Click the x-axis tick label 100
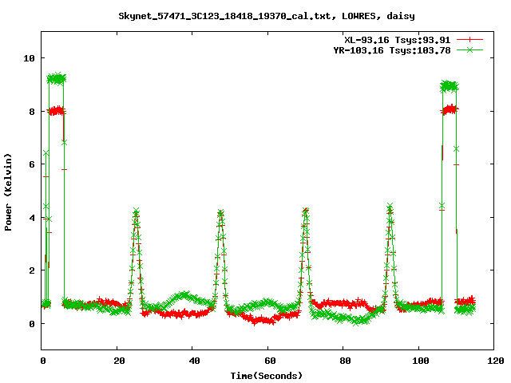 tap(421, 361)
